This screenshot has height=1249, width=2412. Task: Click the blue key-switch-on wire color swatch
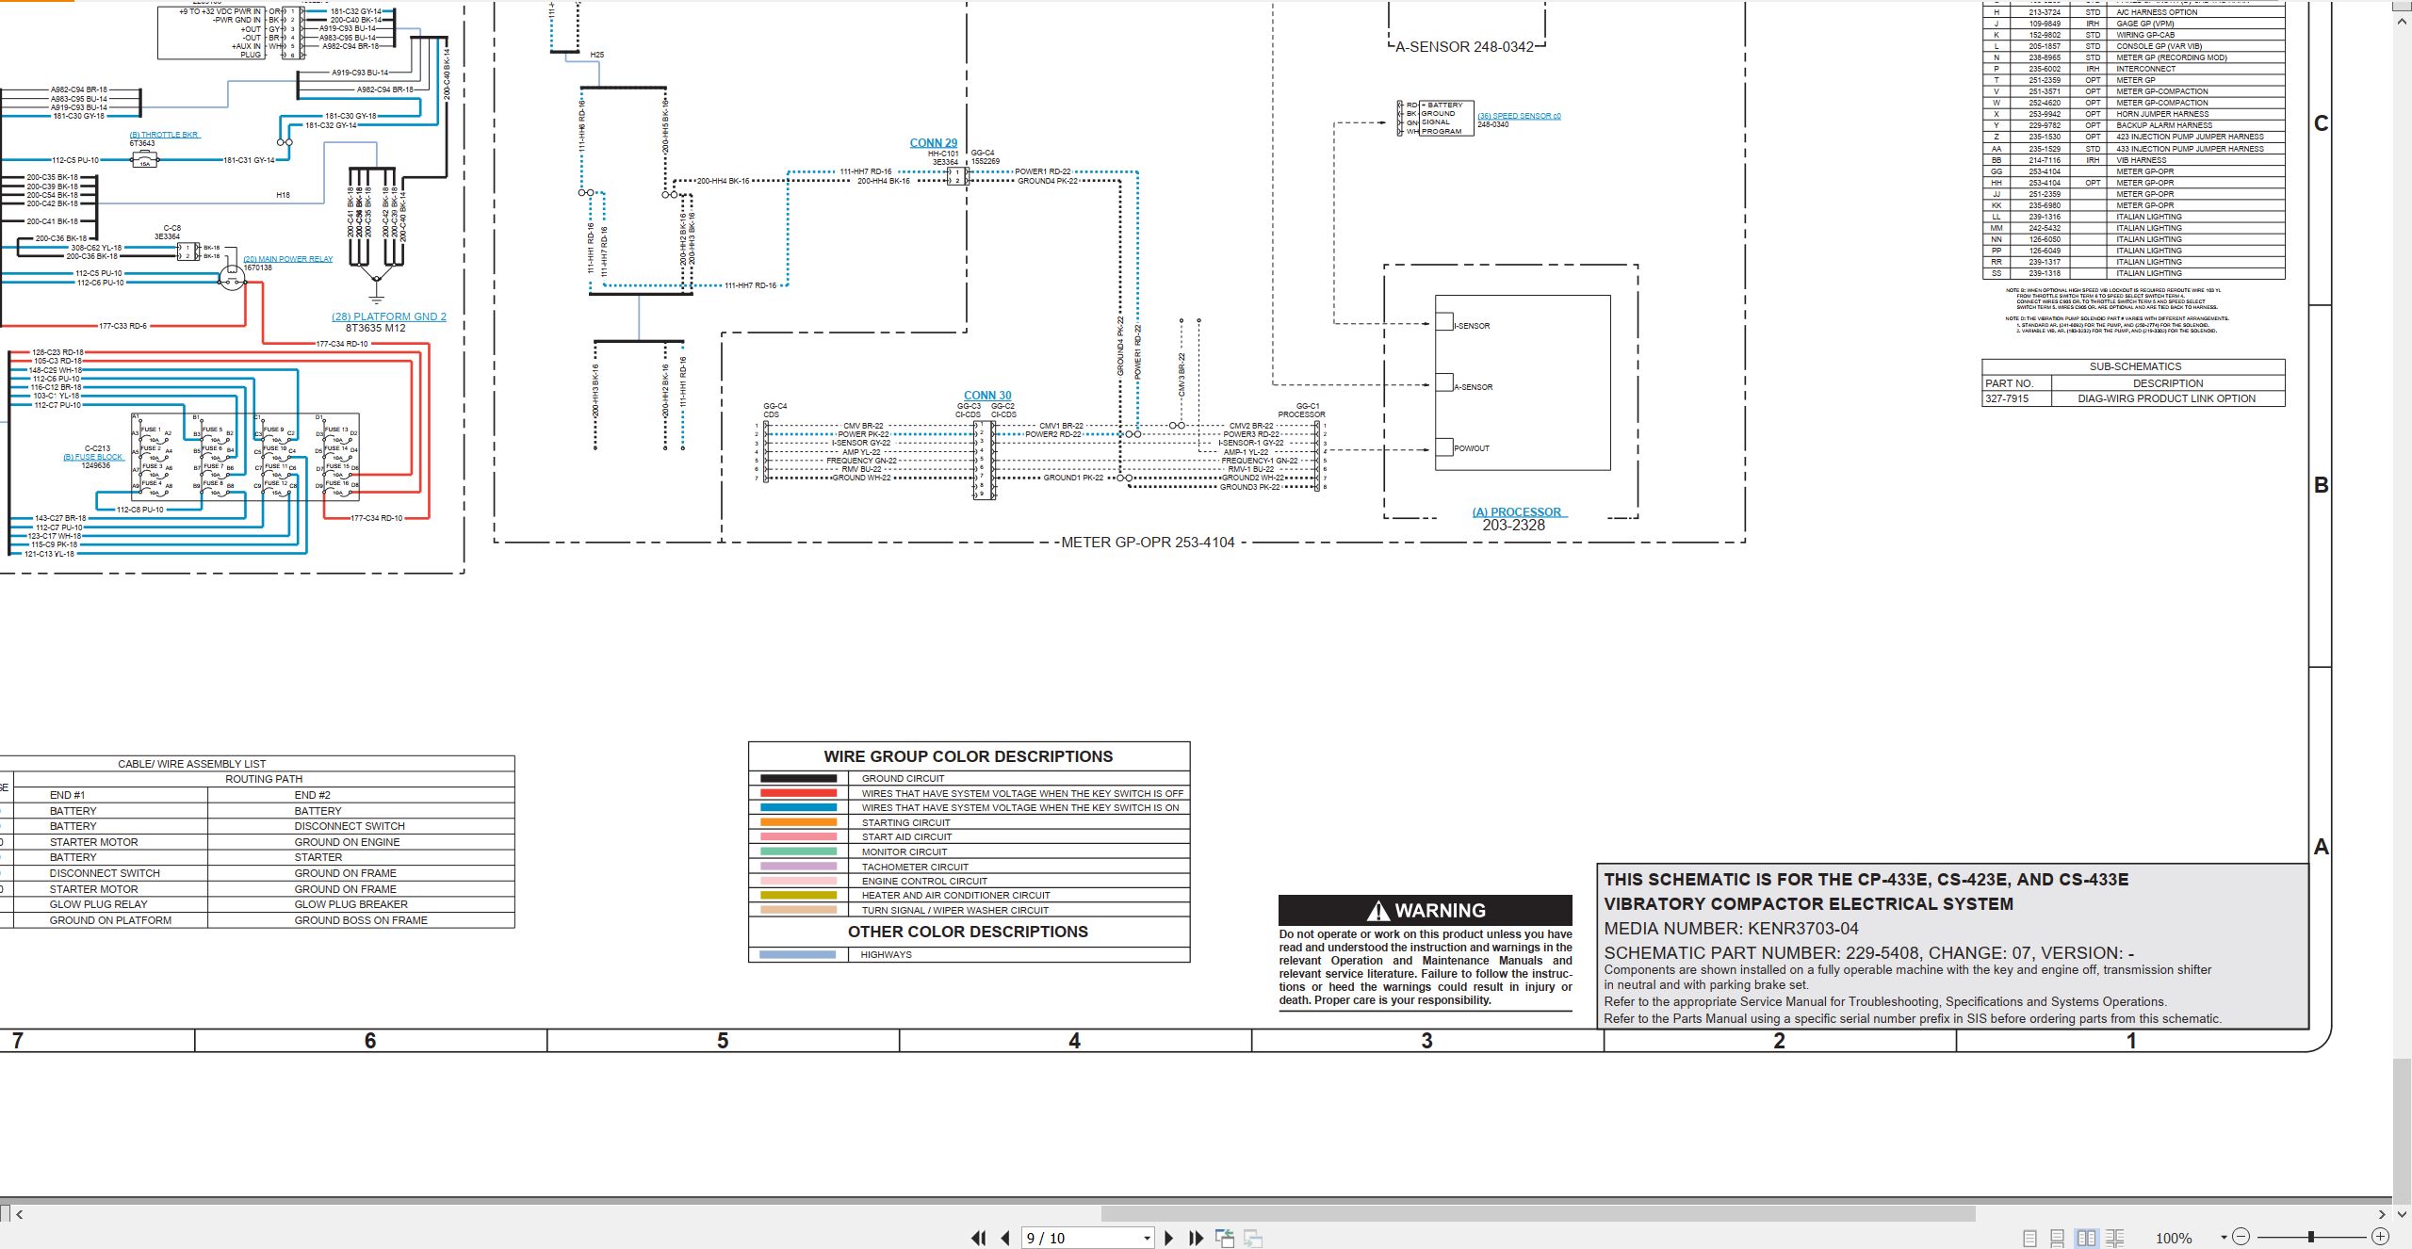click(798, 807)
